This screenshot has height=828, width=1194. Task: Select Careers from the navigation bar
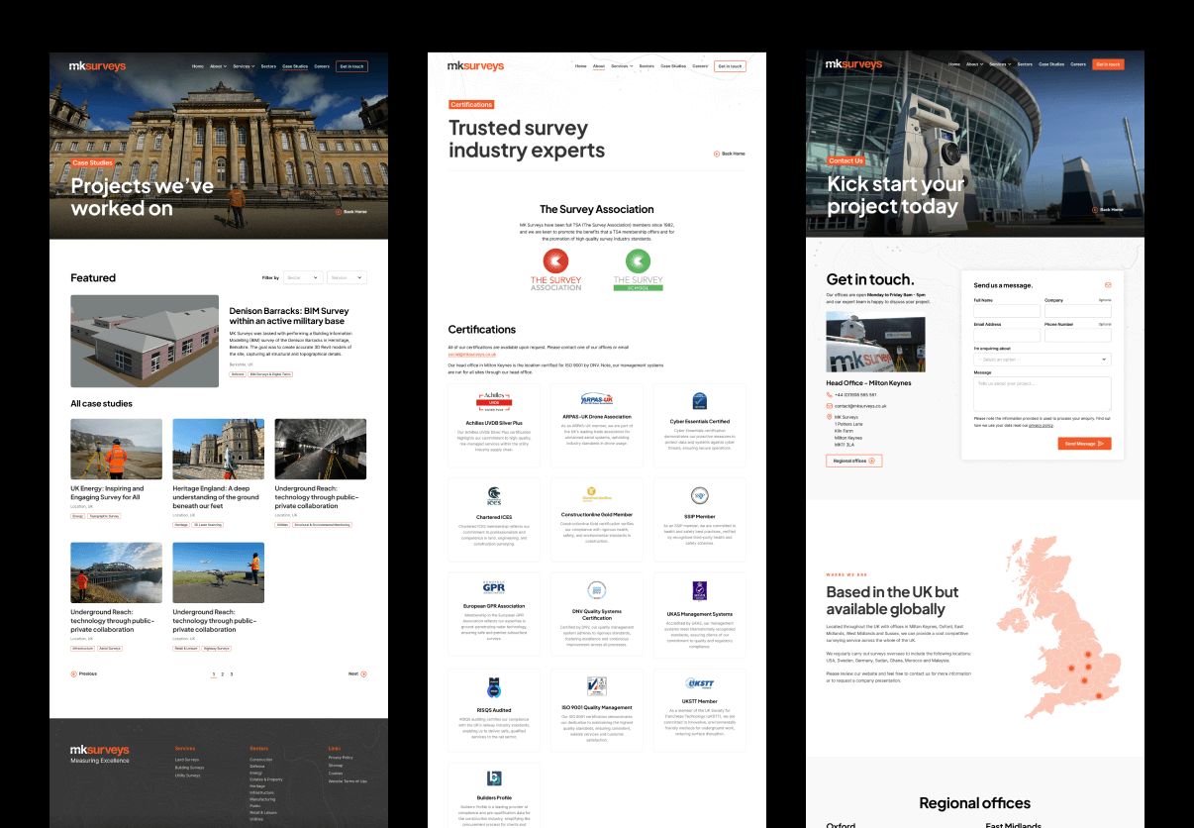click(320, 65)
